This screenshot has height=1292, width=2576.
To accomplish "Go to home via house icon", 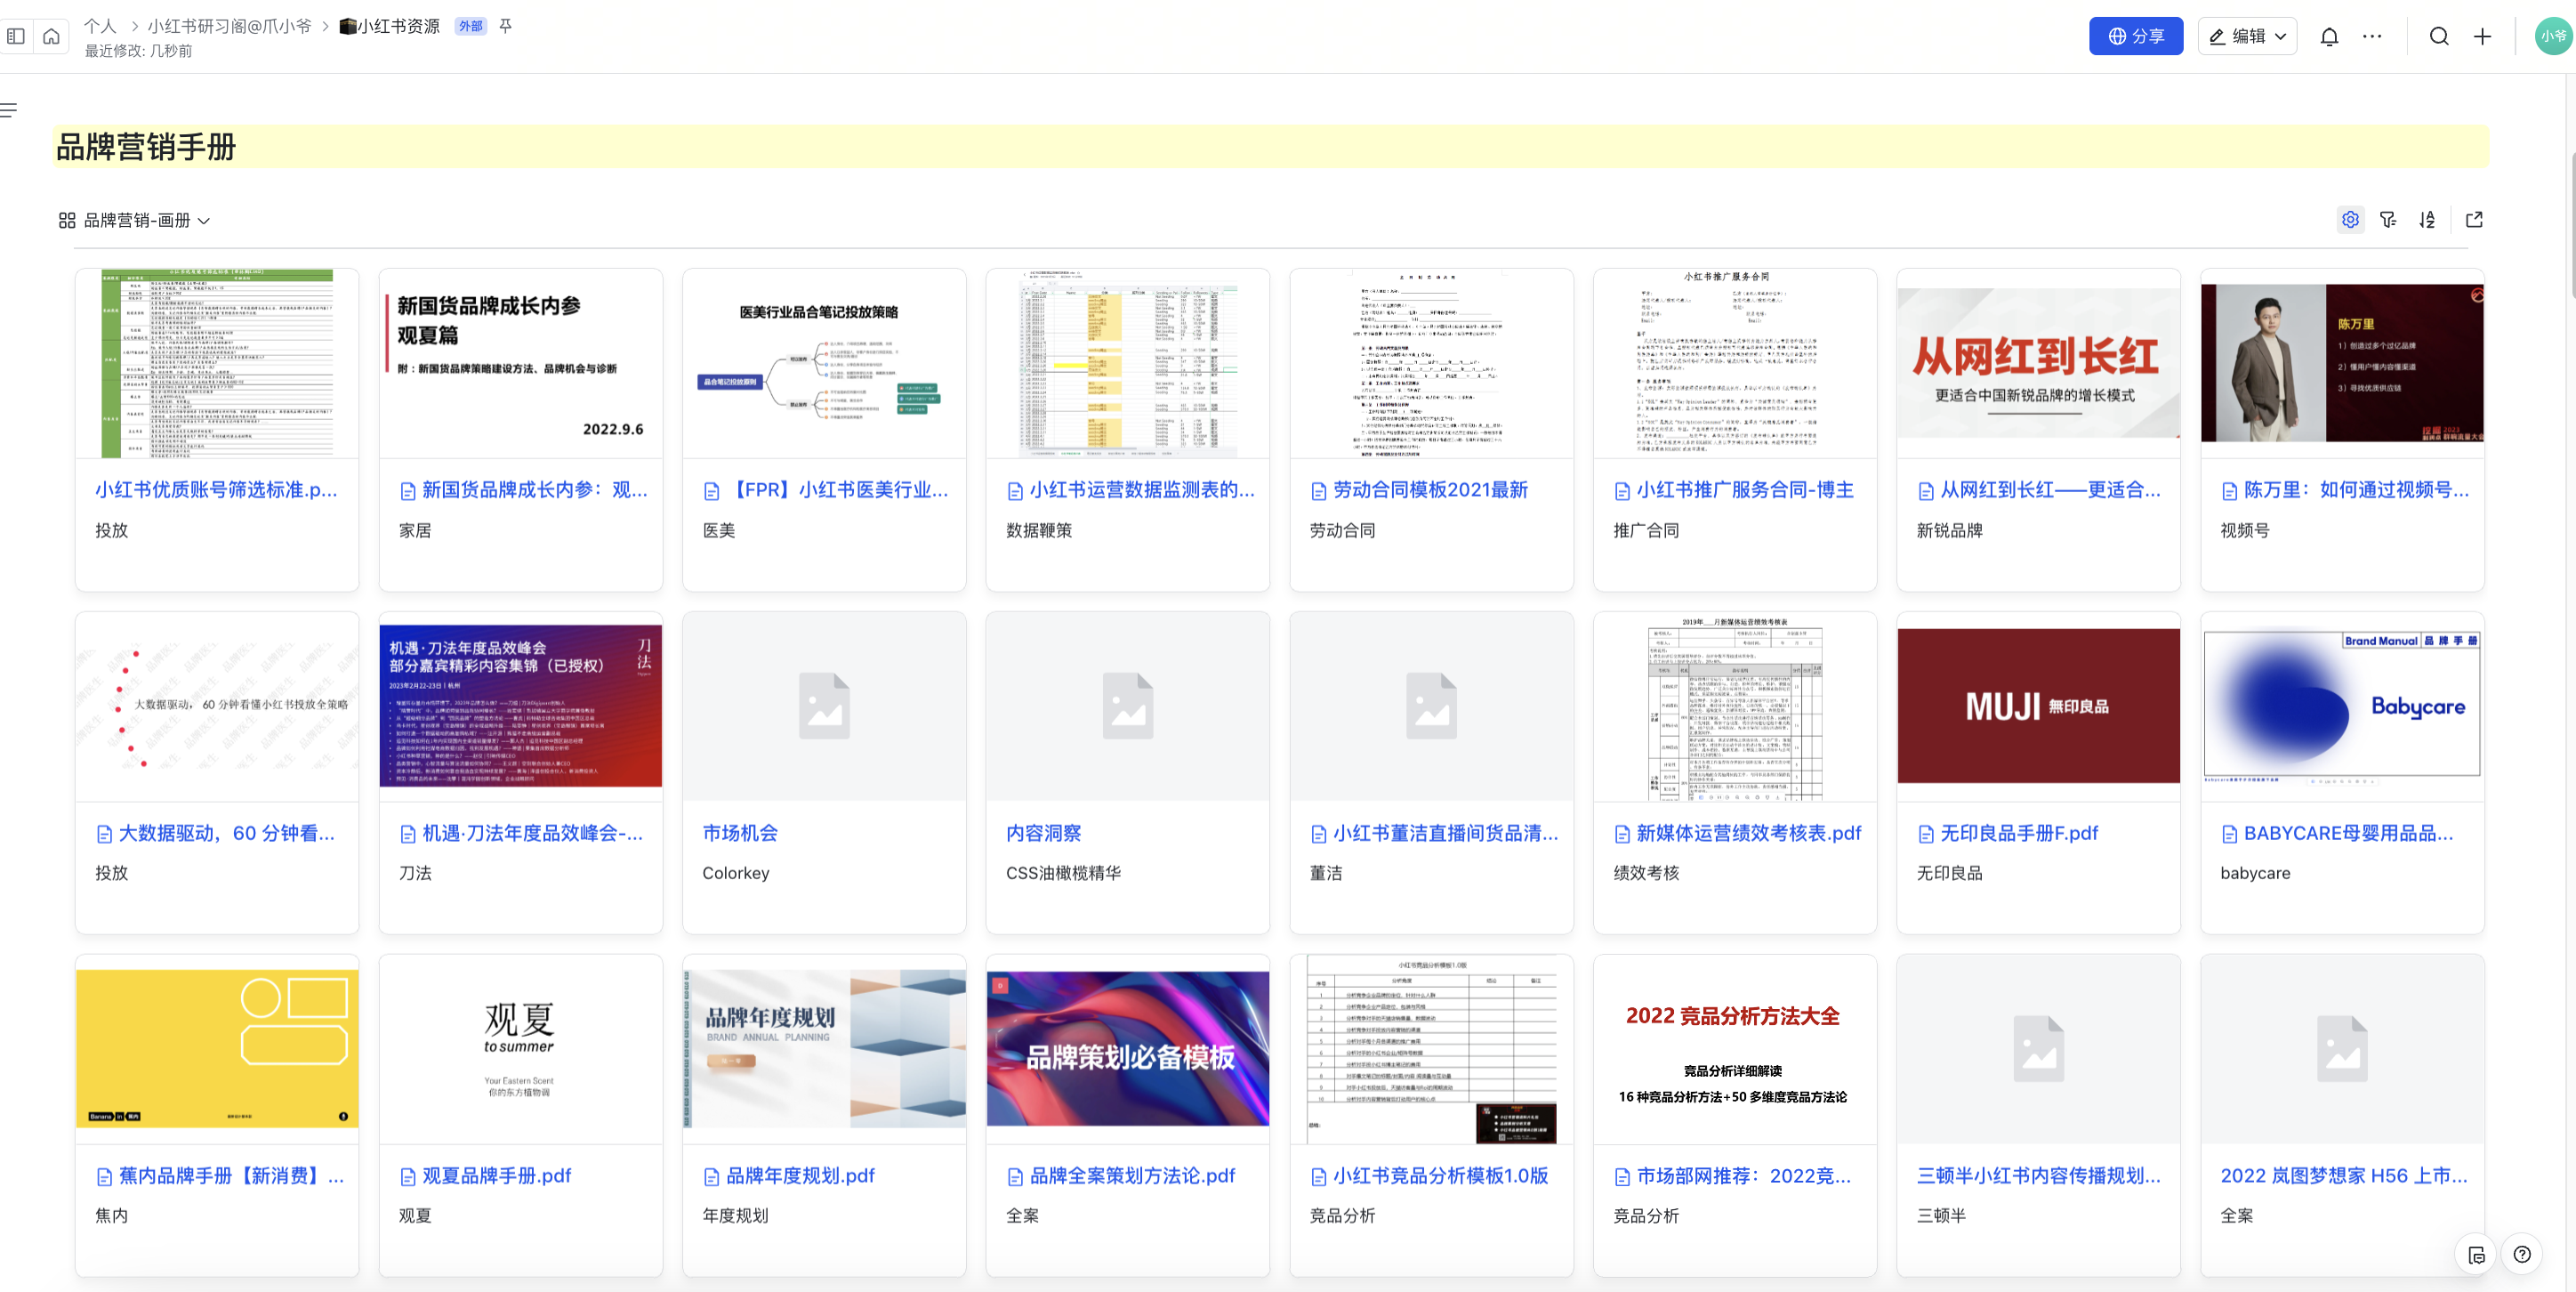I will [51, 37].
